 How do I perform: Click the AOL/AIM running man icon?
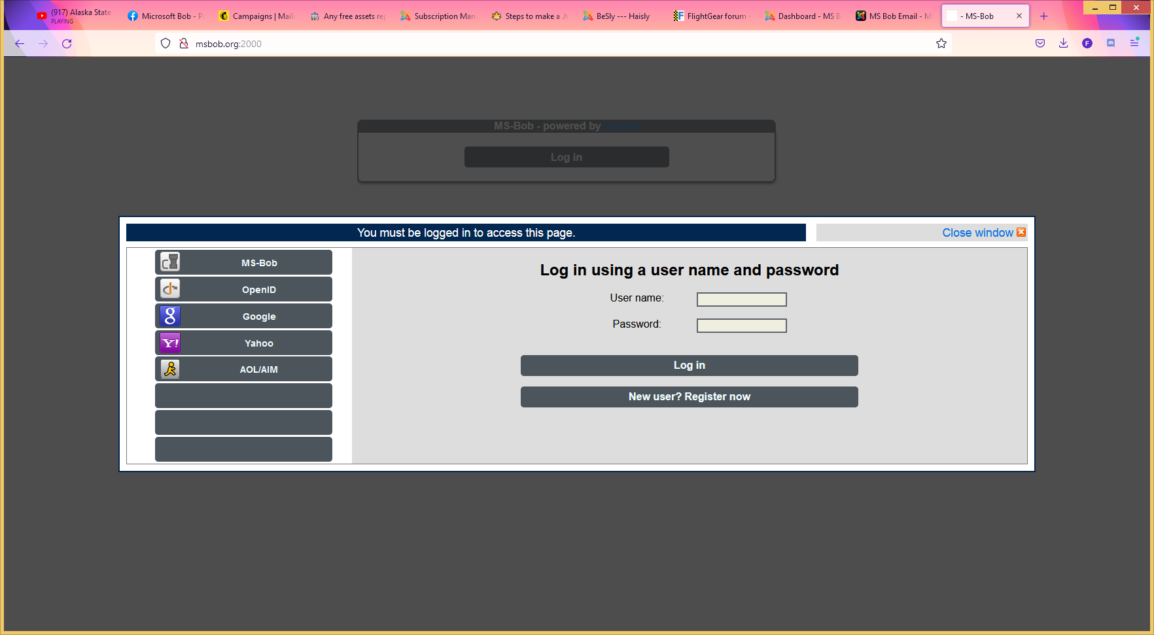tap(170, 369)
